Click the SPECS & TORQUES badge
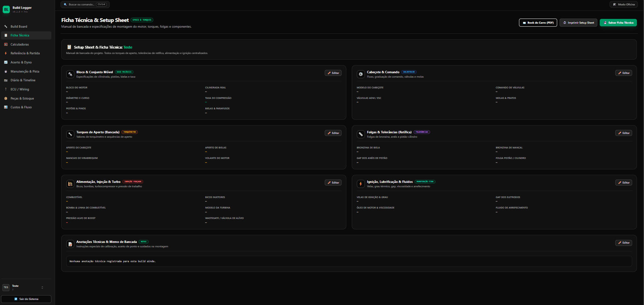 [142, 20]
